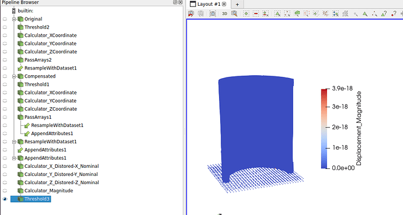
Task: Click the subtract selection minus icon
Action: click(x=256, y=13)
